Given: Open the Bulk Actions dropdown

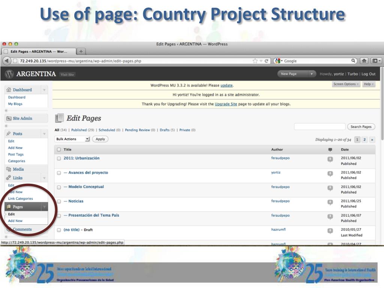Looking at the screenshot, I should [x=72, y=139].
